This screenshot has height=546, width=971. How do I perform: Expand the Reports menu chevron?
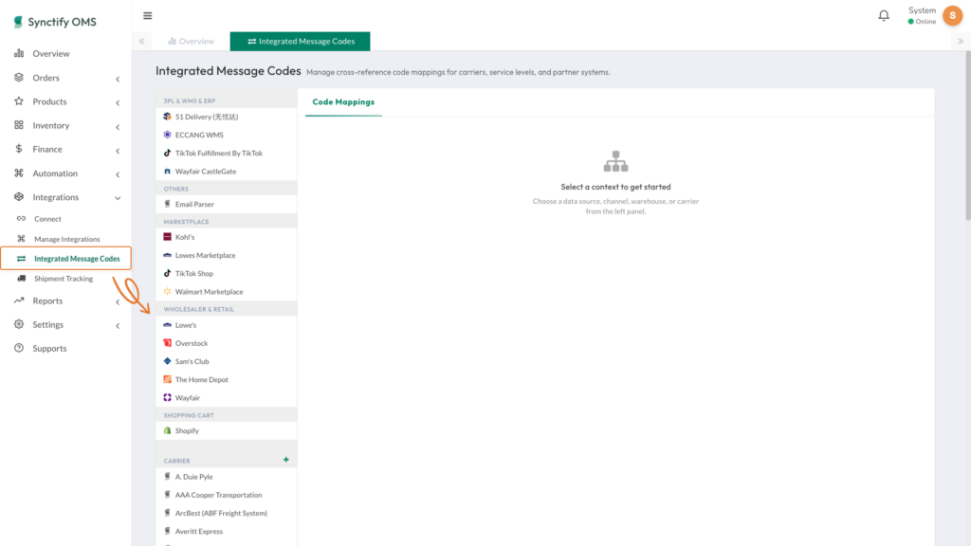point(118,301)
